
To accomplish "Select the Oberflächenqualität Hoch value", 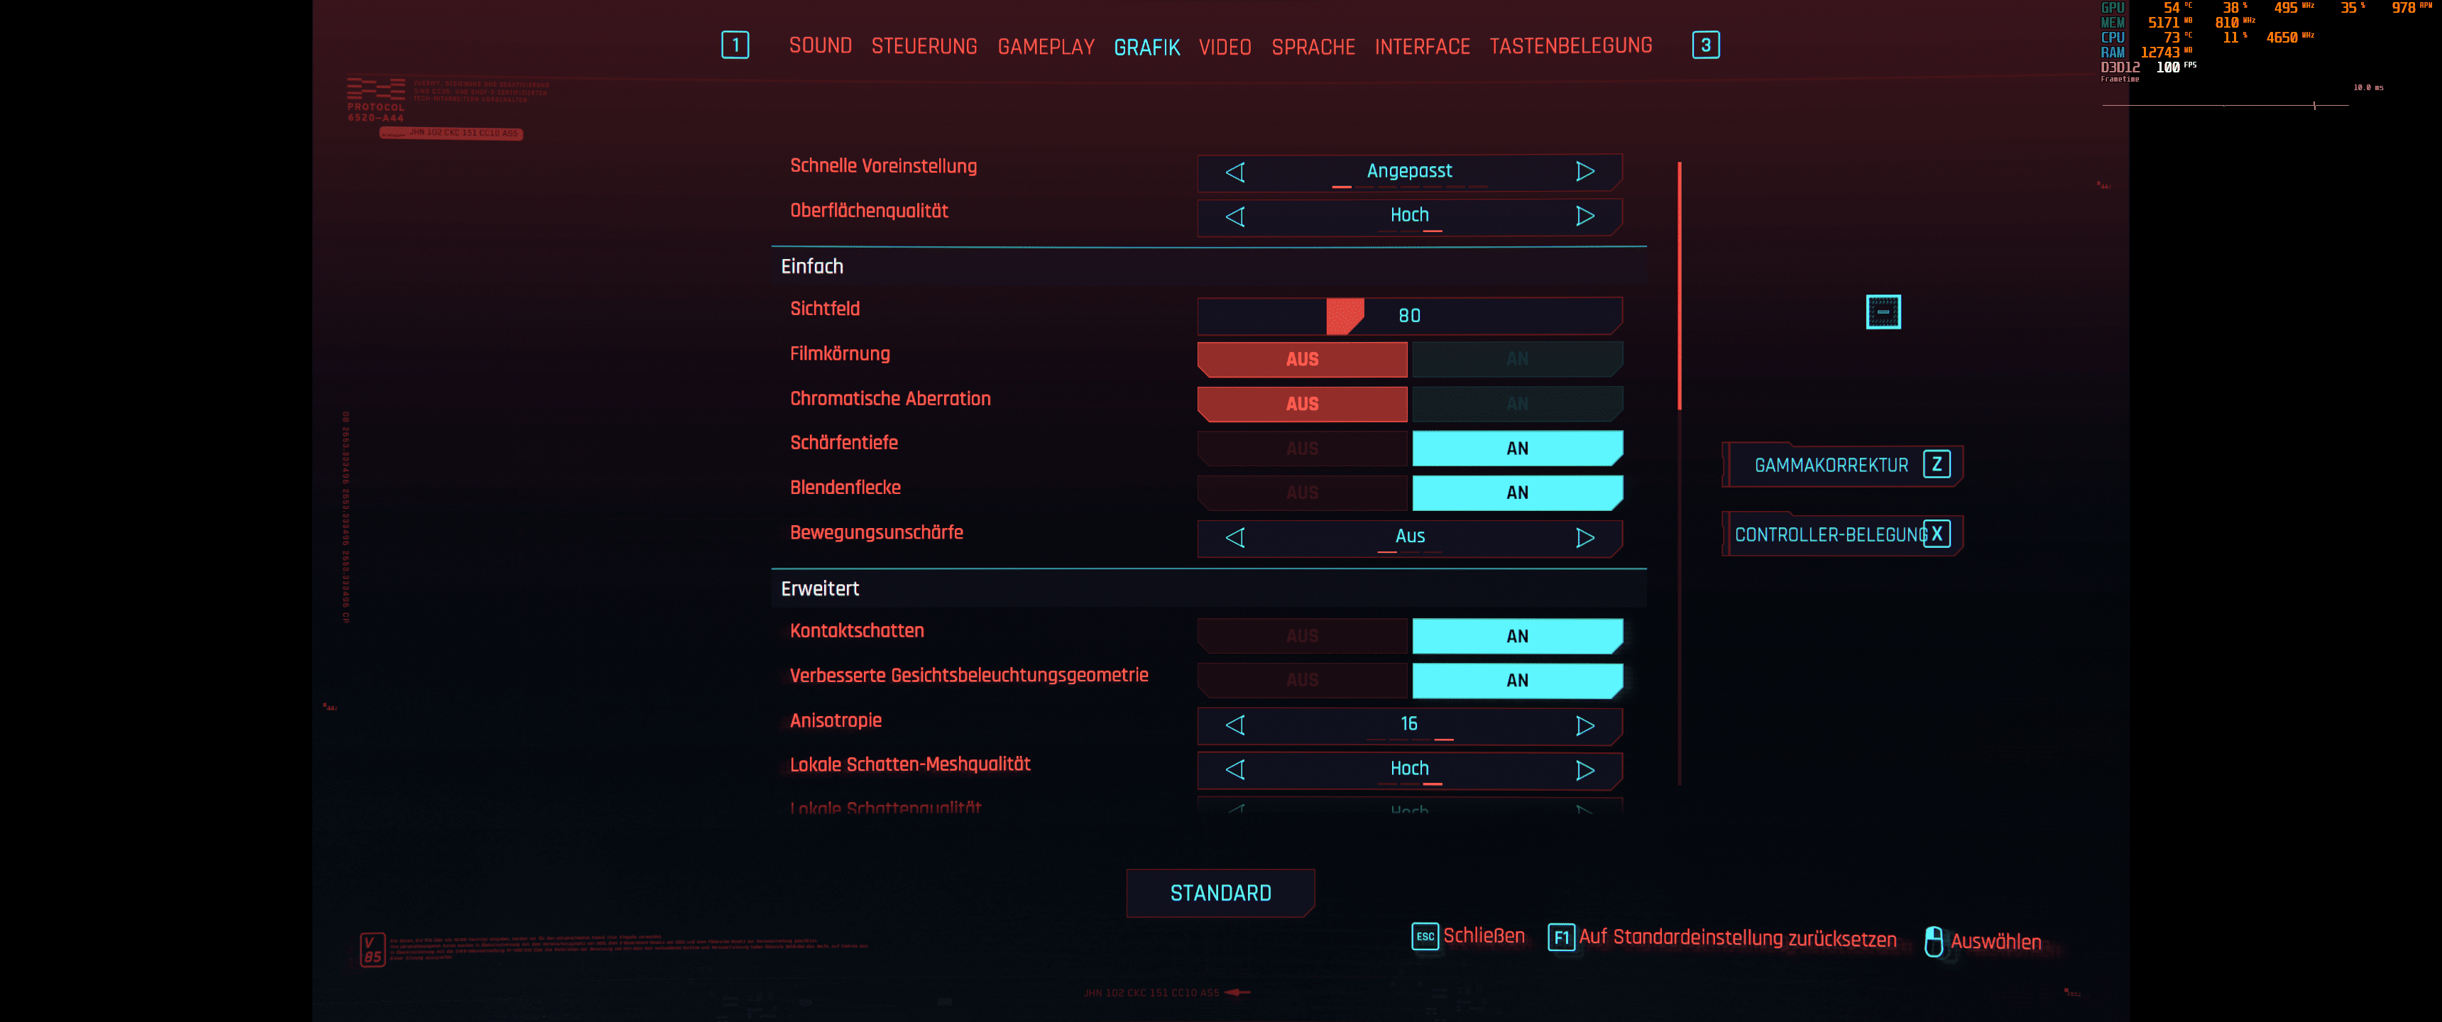I will click(x=1408, y=215).
